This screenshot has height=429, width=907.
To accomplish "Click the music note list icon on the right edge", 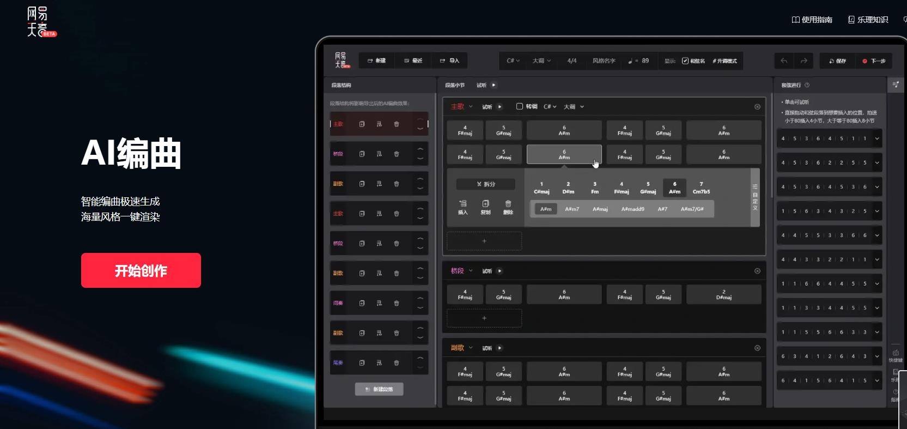I will point(896,84).
